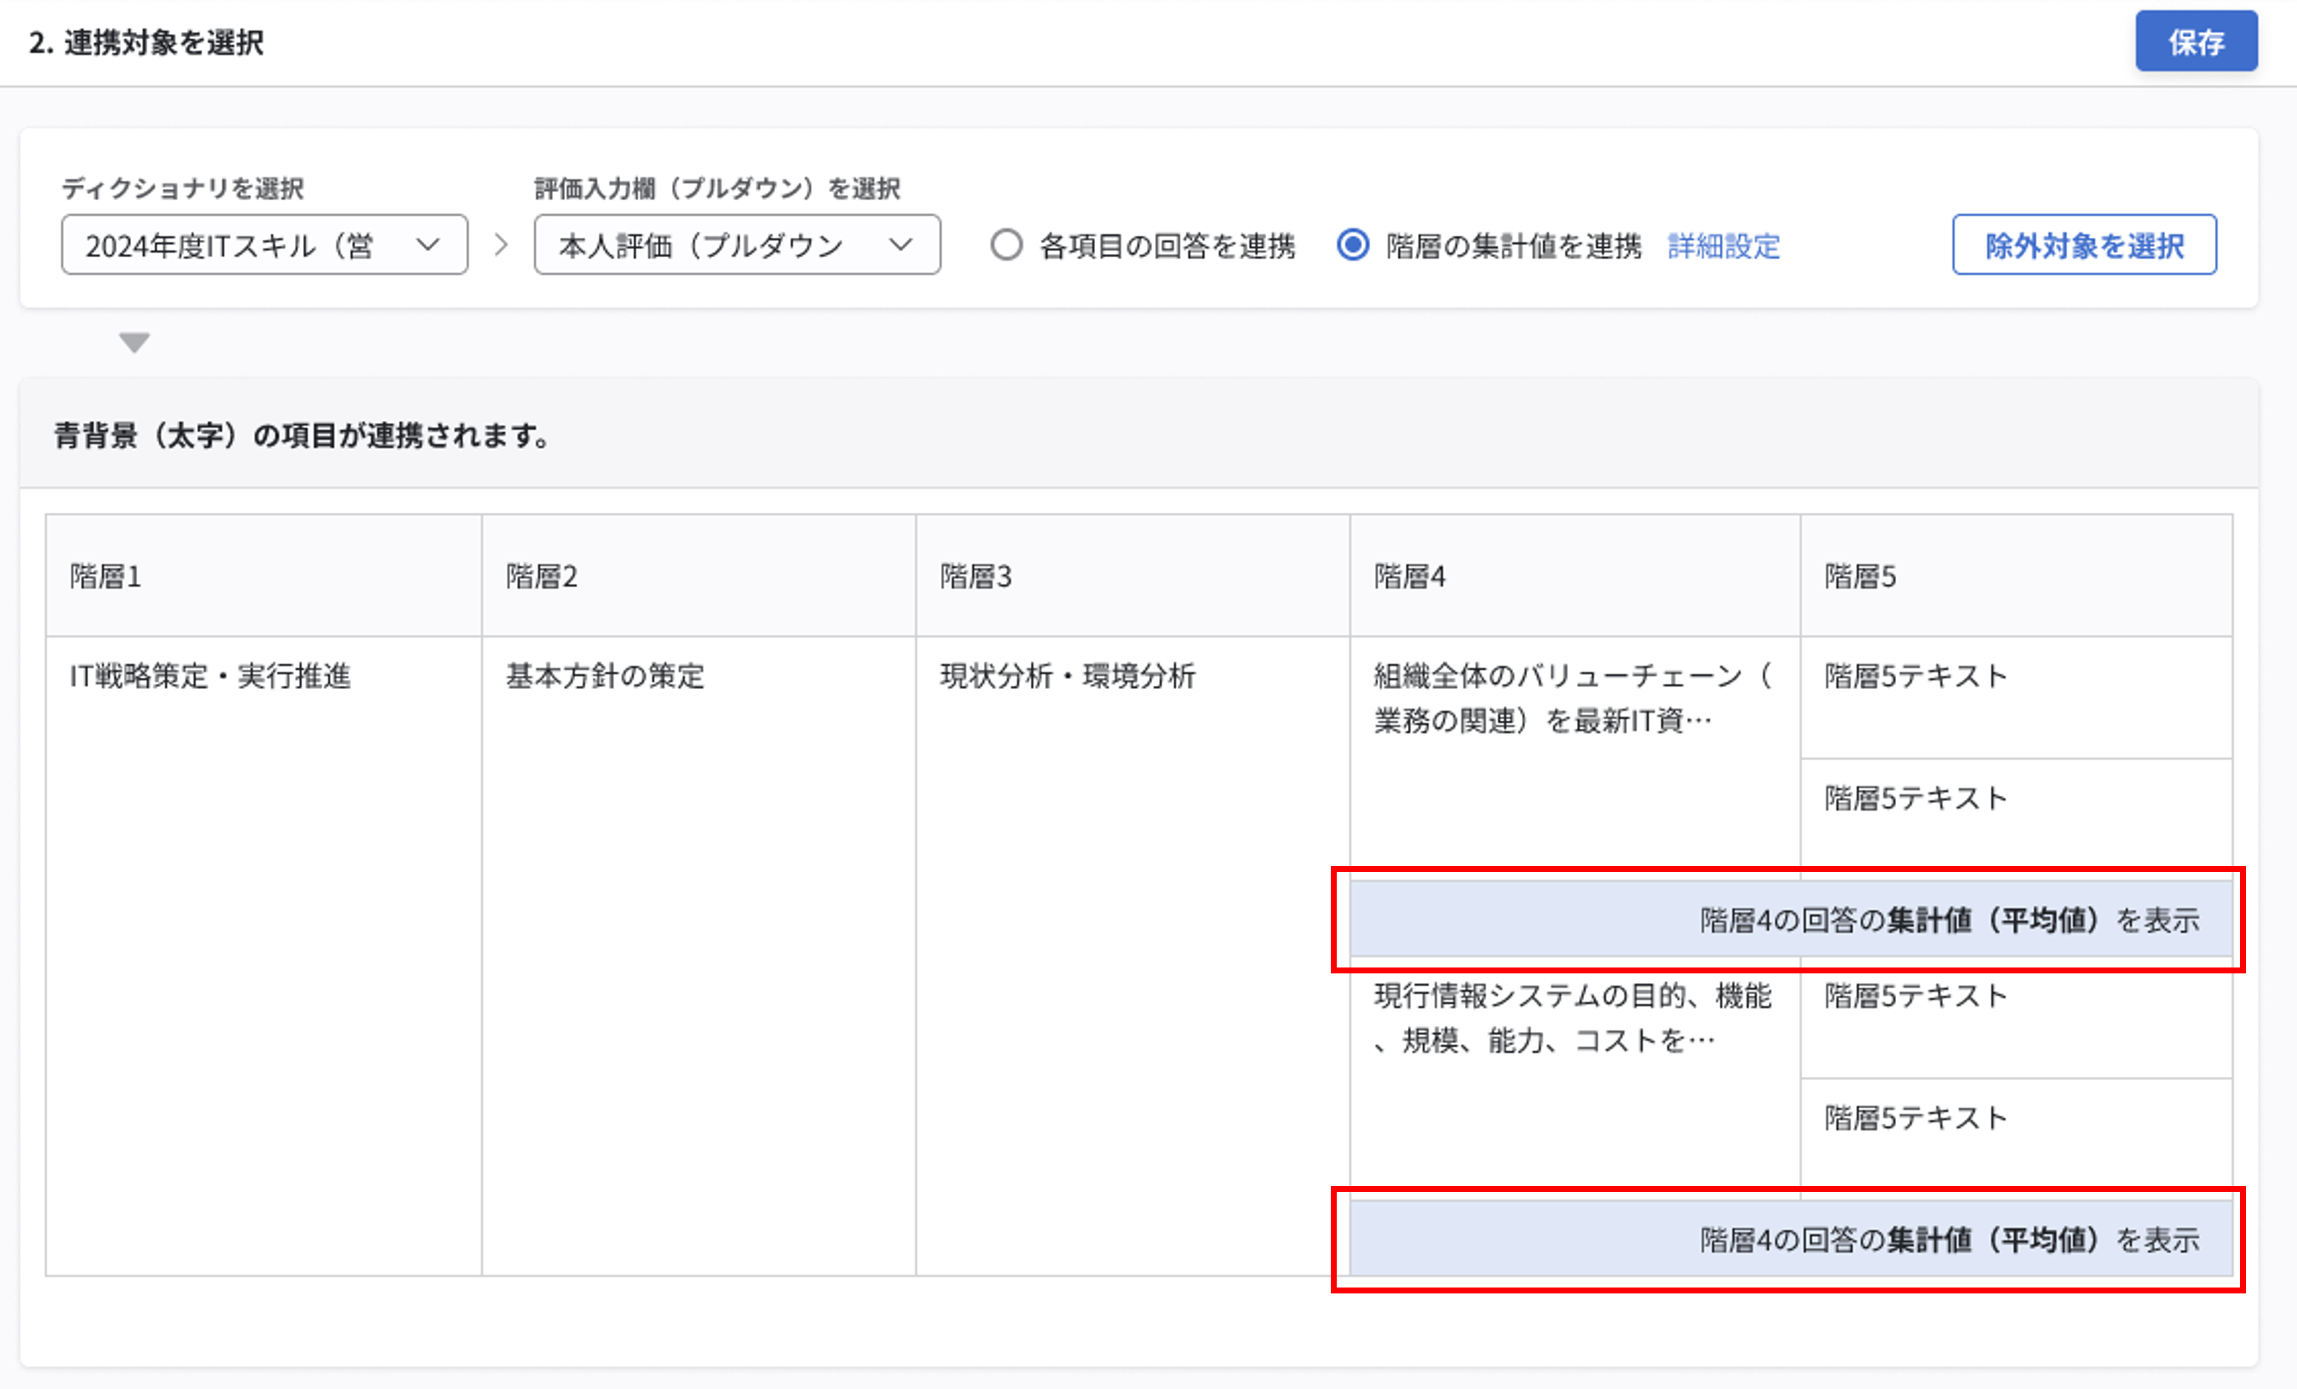The image size is (2297, 1389).
Task: Click the gray downward triangle indicator
Action: coord(134,343)
